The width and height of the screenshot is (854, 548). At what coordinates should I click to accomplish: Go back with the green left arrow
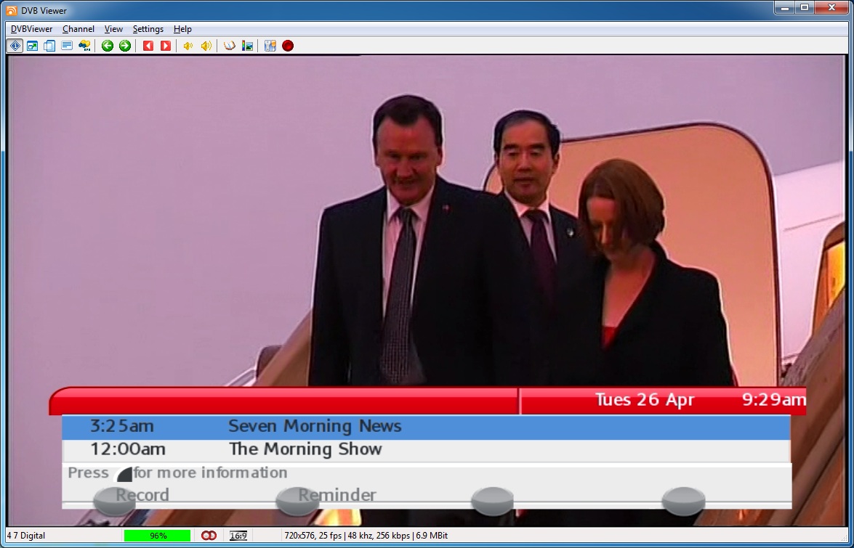(x=108, y=46)
